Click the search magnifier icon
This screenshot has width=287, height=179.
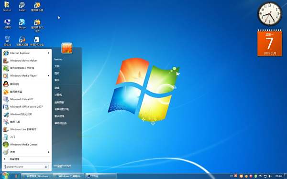pos(46,167)
